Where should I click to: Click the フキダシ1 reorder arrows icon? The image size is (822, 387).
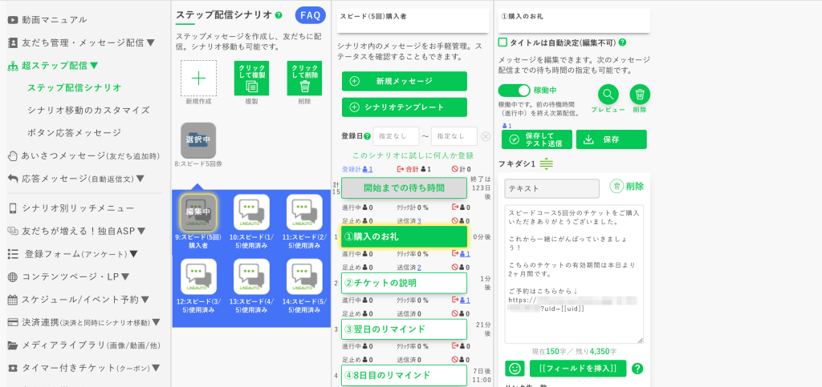point(546,163)
